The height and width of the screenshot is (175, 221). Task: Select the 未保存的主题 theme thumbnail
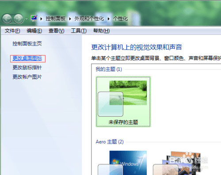click(123, 102)
